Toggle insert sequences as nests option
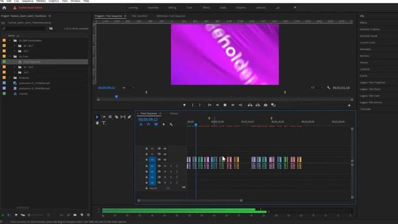Screen dimensions: 398x224 coord(141,124)
